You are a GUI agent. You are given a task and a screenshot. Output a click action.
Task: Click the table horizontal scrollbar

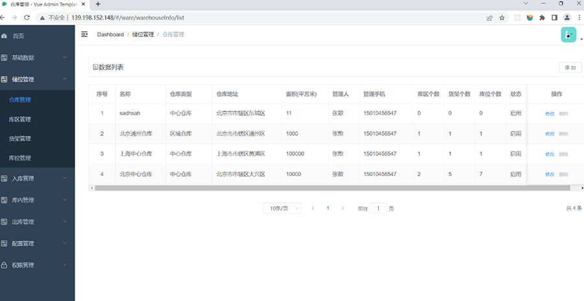coord(332,188)
